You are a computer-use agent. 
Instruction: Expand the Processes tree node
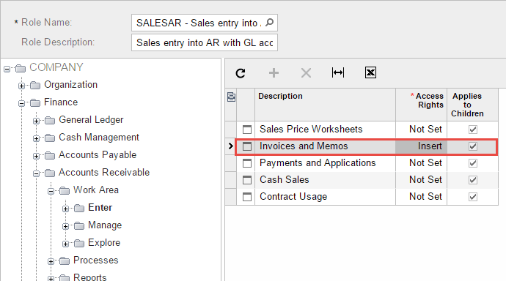(x=51, y=261)
